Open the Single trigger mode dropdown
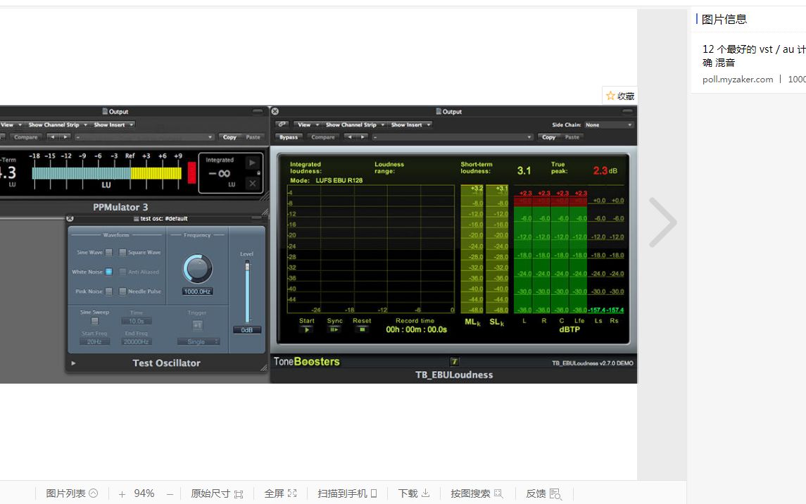The image size is (806, 504). click(198, 341)
